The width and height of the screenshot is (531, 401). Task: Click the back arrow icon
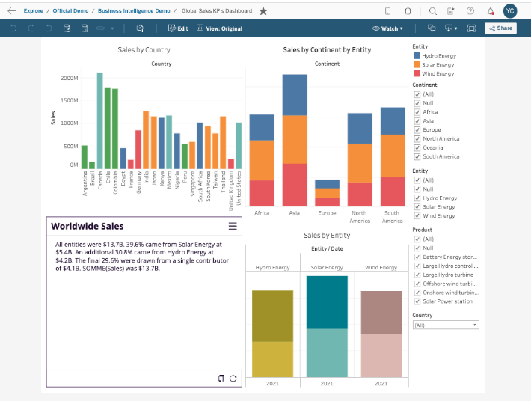11,10
